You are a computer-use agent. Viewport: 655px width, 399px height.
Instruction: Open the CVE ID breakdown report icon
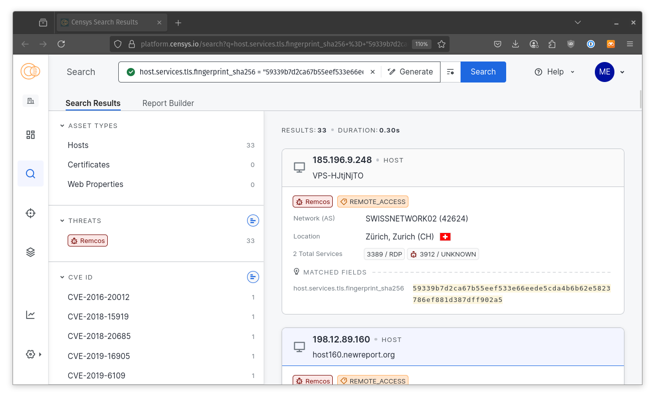tap(253, 277)
